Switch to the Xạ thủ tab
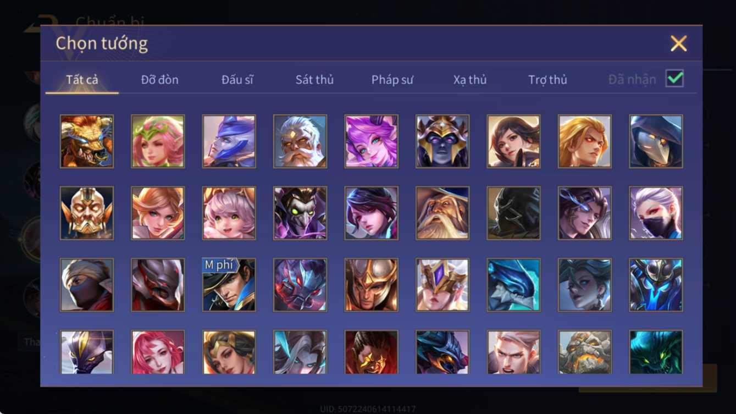Screen dimensions: 736x414 pyautogui.click(x=470, y=80)
